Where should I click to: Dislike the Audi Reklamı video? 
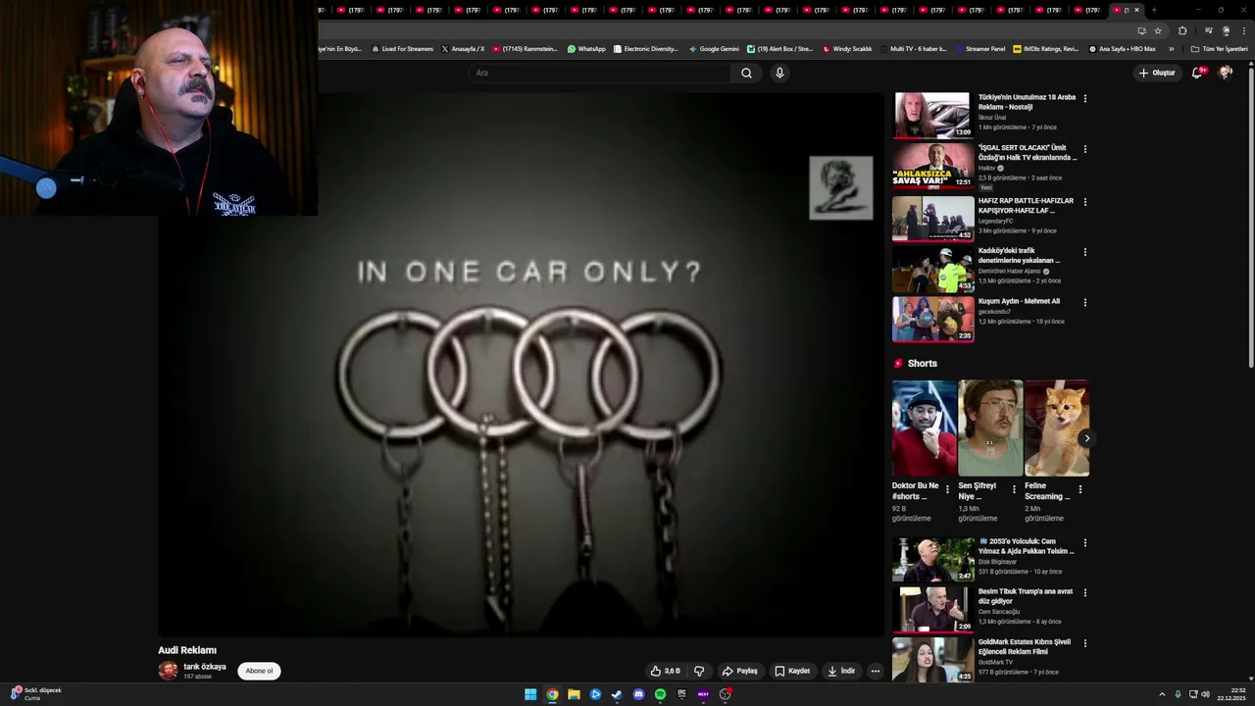(x=699, y=671)
